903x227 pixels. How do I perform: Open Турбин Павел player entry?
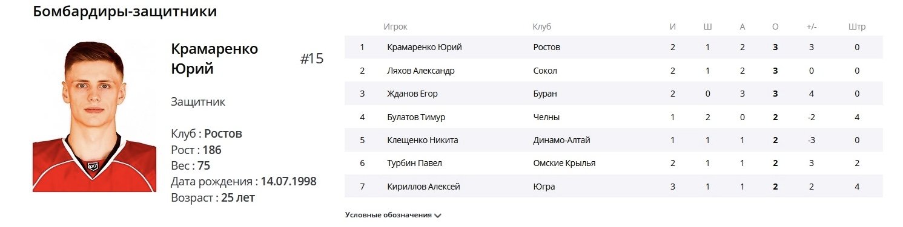(415, 163)
